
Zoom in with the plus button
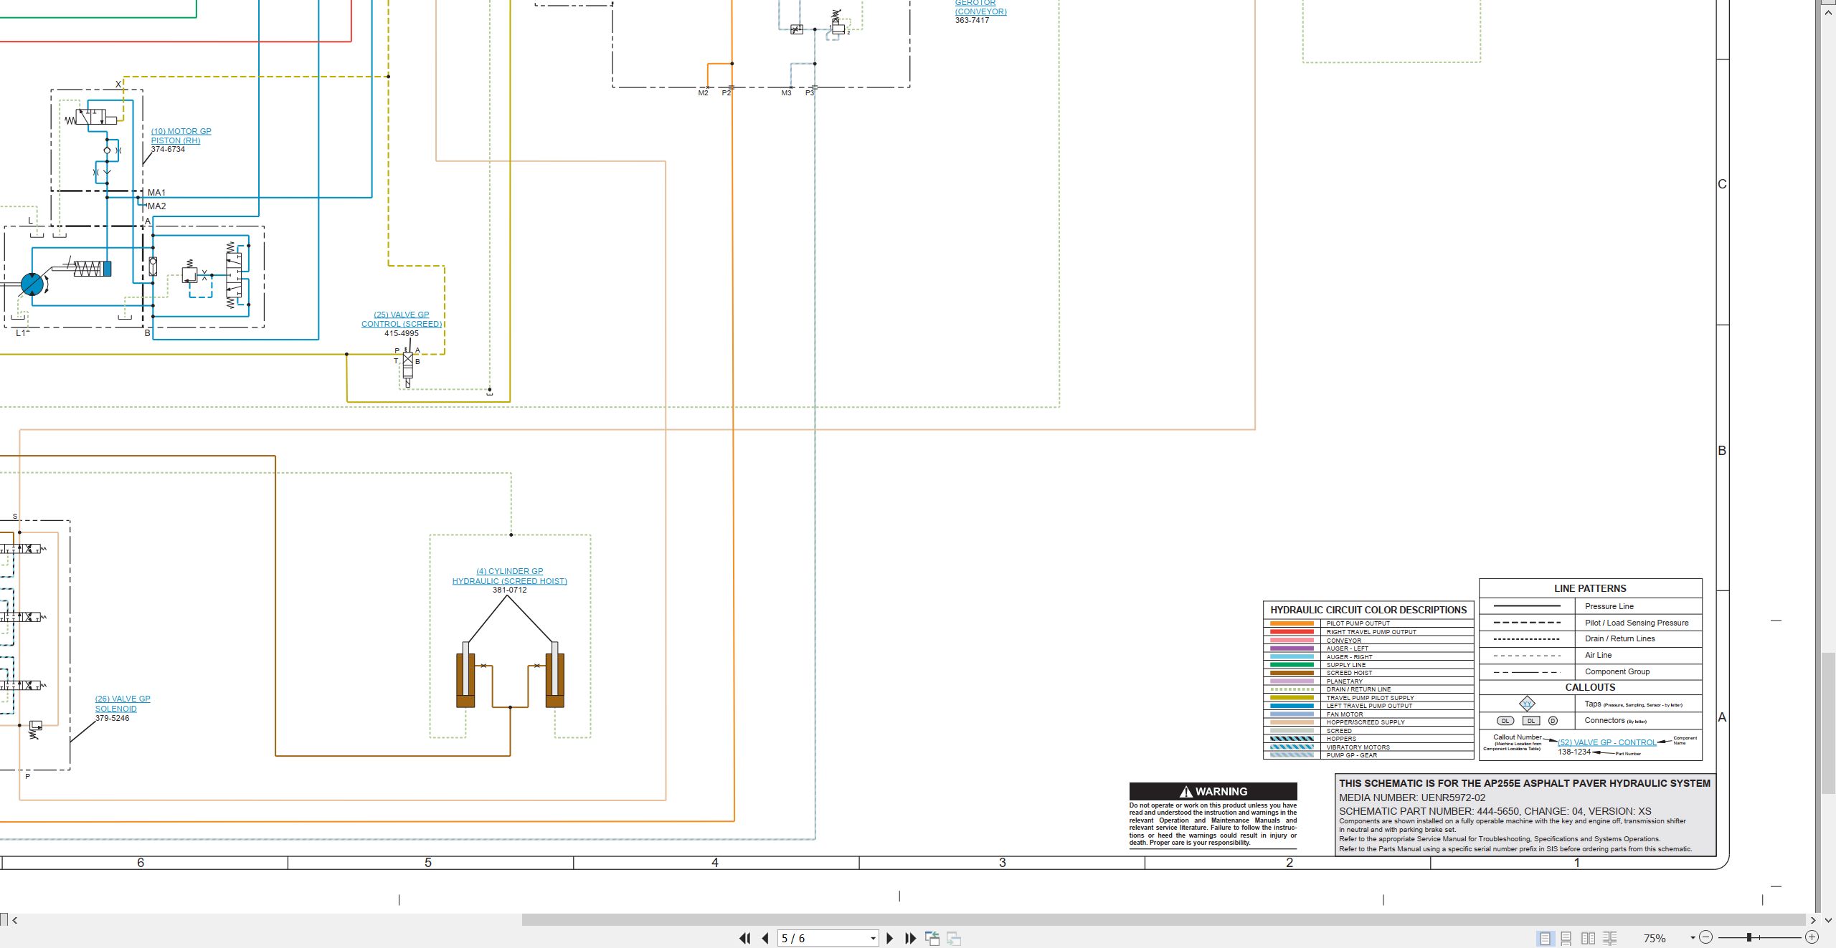point(1812,937)
